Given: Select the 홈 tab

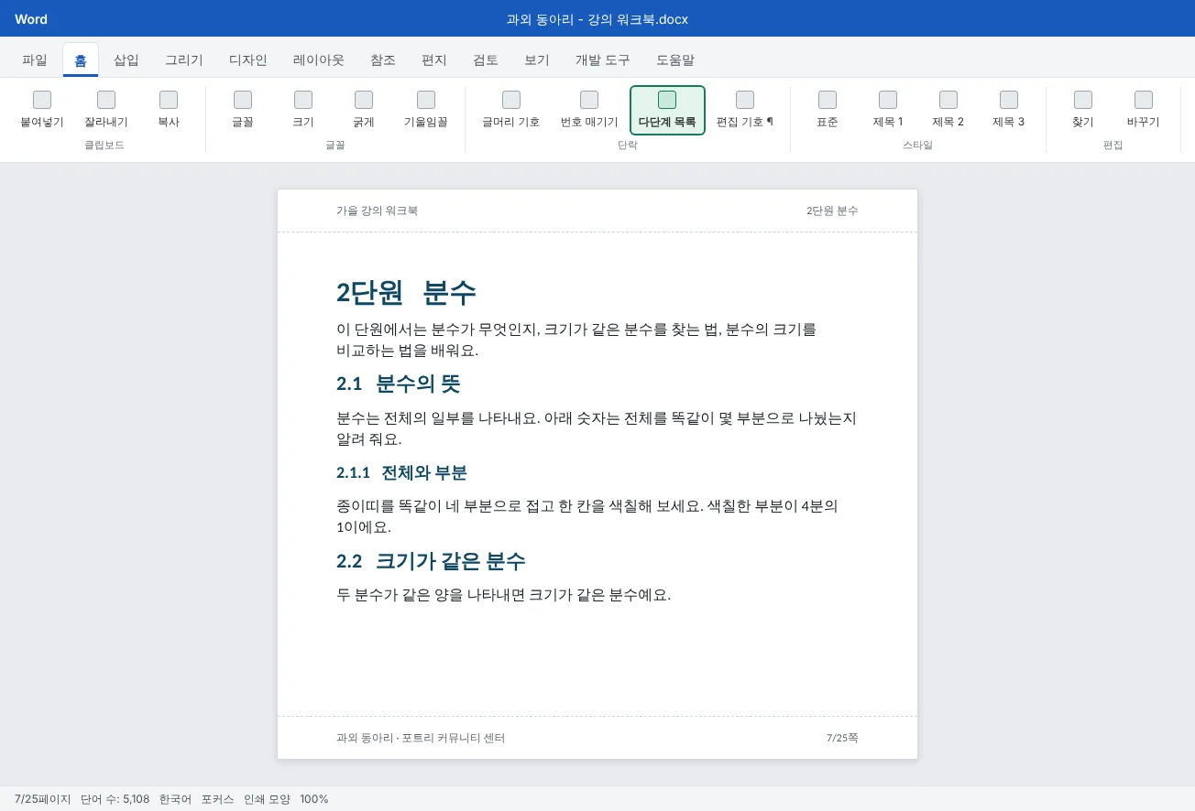Looking at the screenshot, I should click(81, 60).
